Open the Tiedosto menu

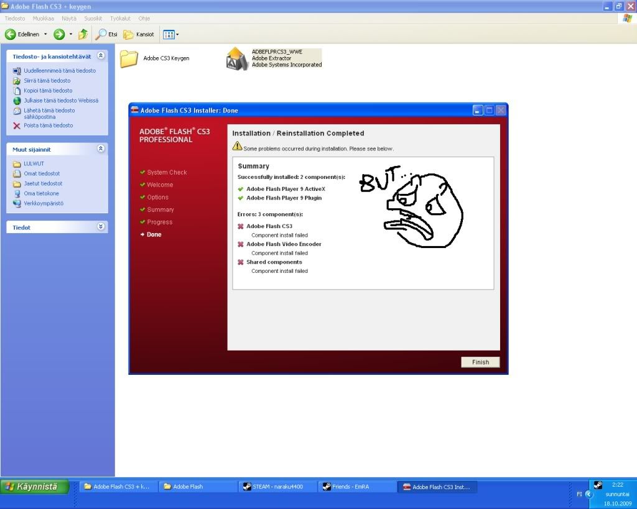pyautogui.click(x=15, y=19)
